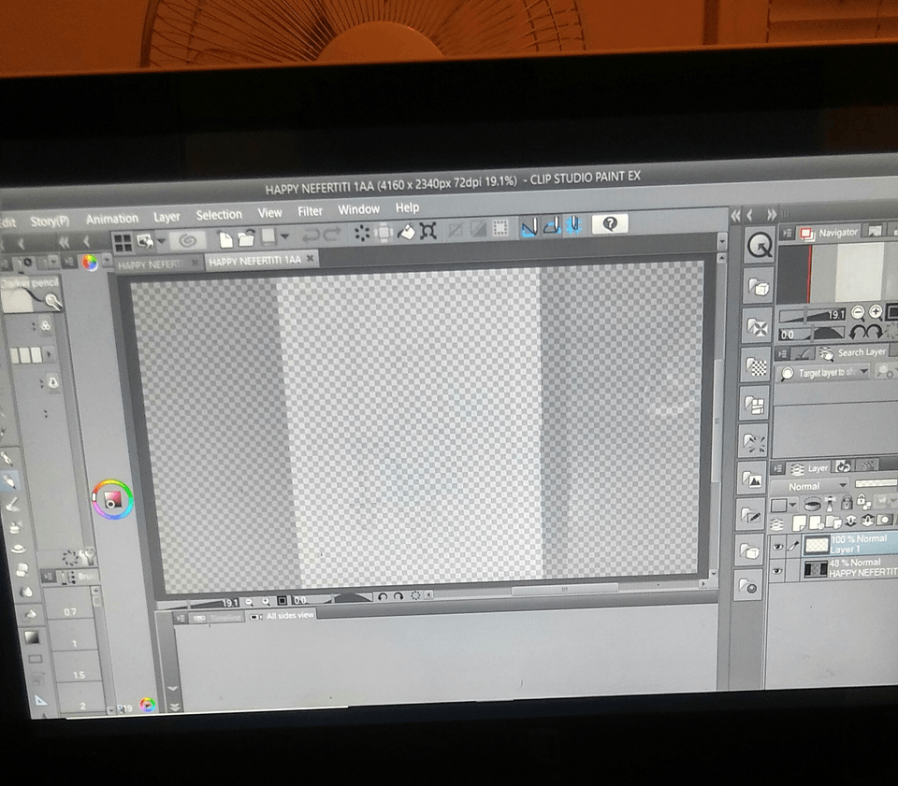Screen dimensions: 898x786
Task: Close the HAPPY NEFERTITI 1AA tab
Action: pos(310,259)
